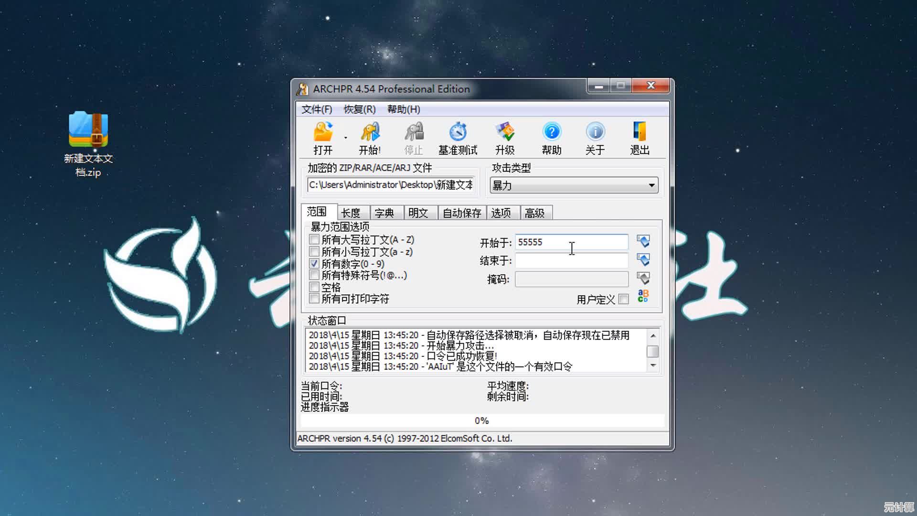This screenshot has width=917, height=516.
Task: Open the dropdown arrow beside 打开
Action: (346, 138)
